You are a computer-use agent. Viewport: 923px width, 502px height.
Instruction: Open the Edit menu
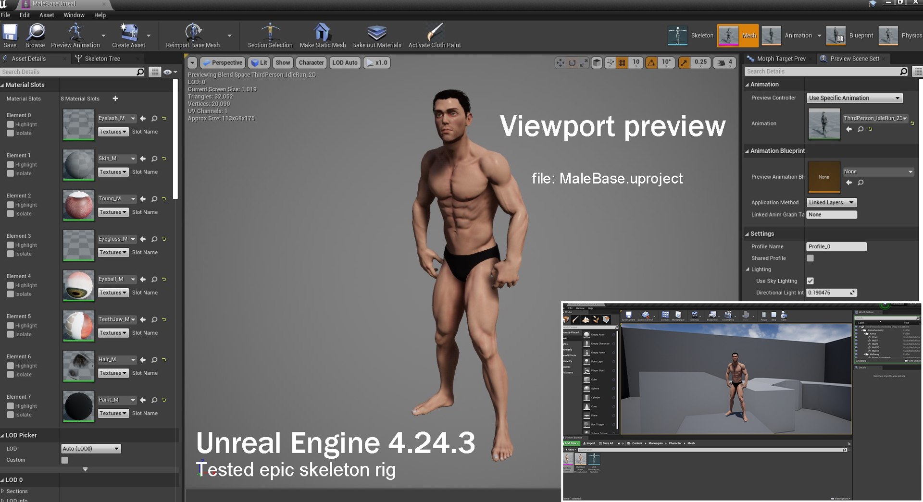(x=25, y=15)
